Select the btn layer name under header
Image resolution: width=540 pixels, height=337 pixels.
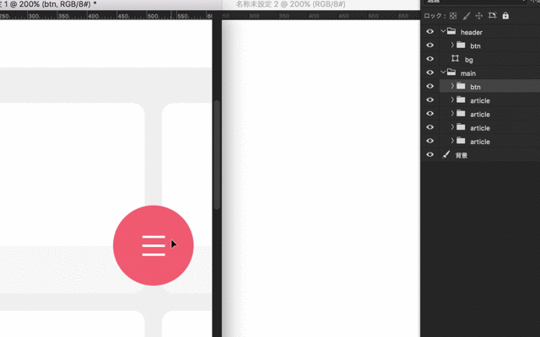pyautogui.click(x=475, y=46)
